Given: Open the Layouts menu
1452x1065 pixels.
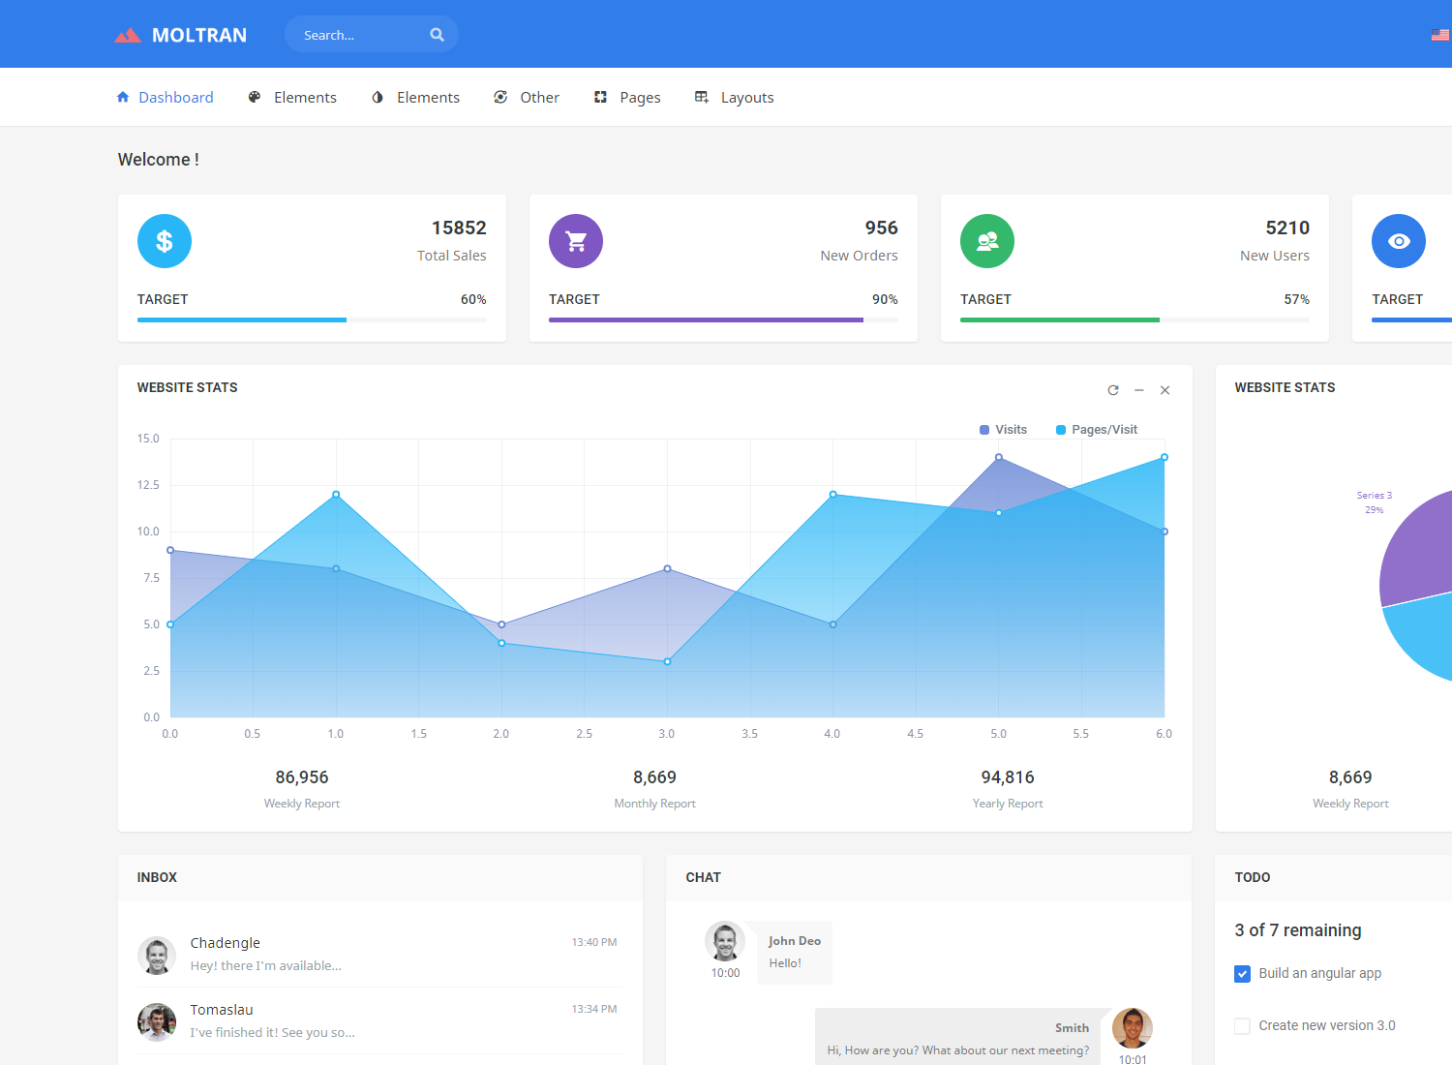Looking at the screenshot, I should point(736,97).
